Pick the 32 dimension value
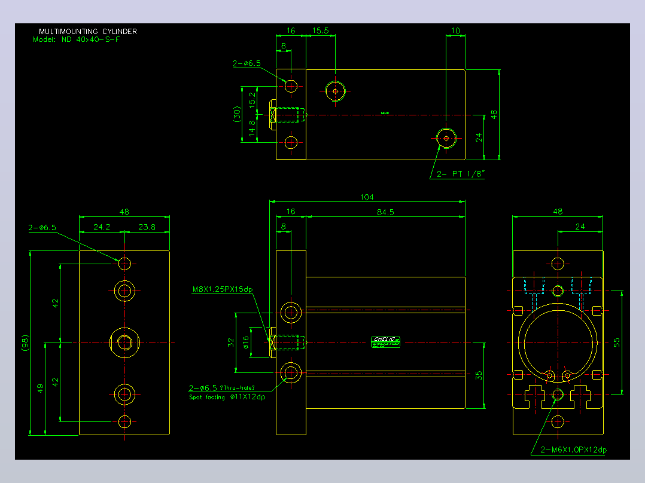 (x=231, y=343)
